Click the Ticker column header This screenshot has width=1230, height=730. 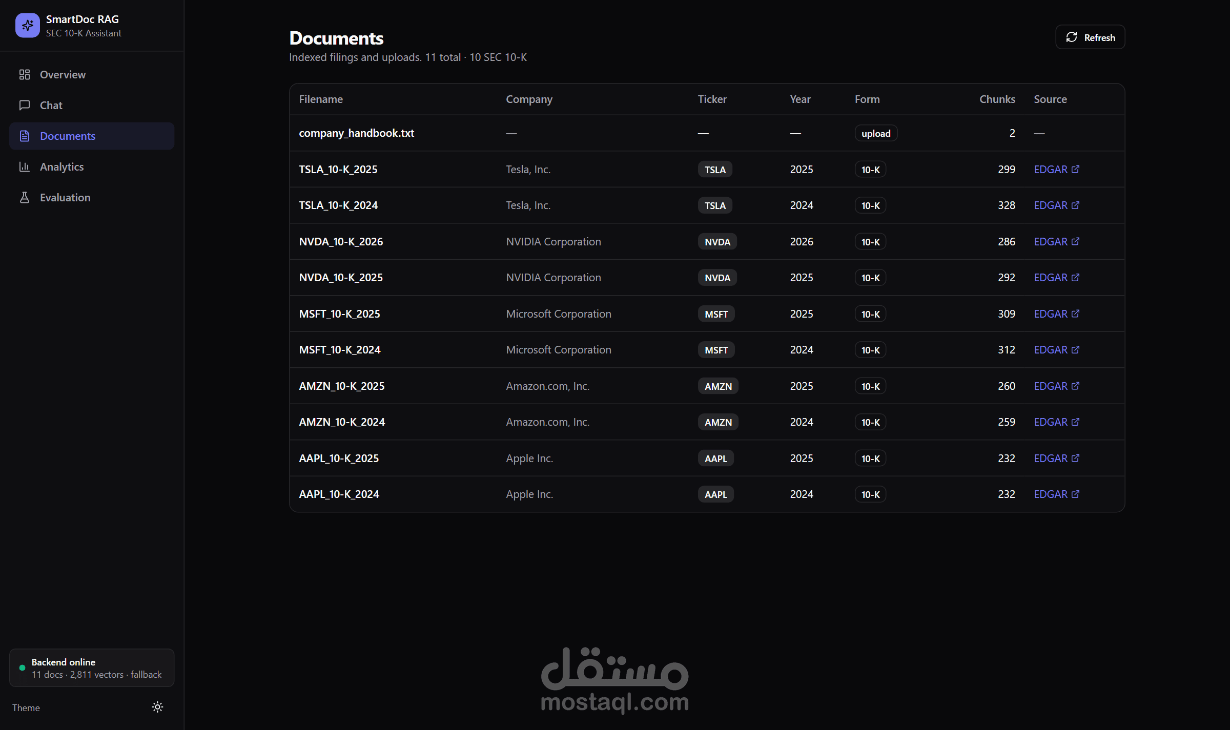712,99
